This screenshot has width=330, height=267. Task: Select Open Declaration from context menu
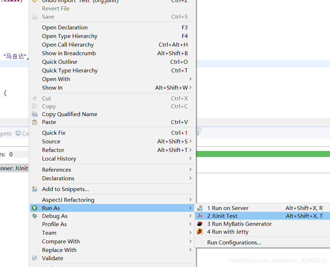[112, 28]
